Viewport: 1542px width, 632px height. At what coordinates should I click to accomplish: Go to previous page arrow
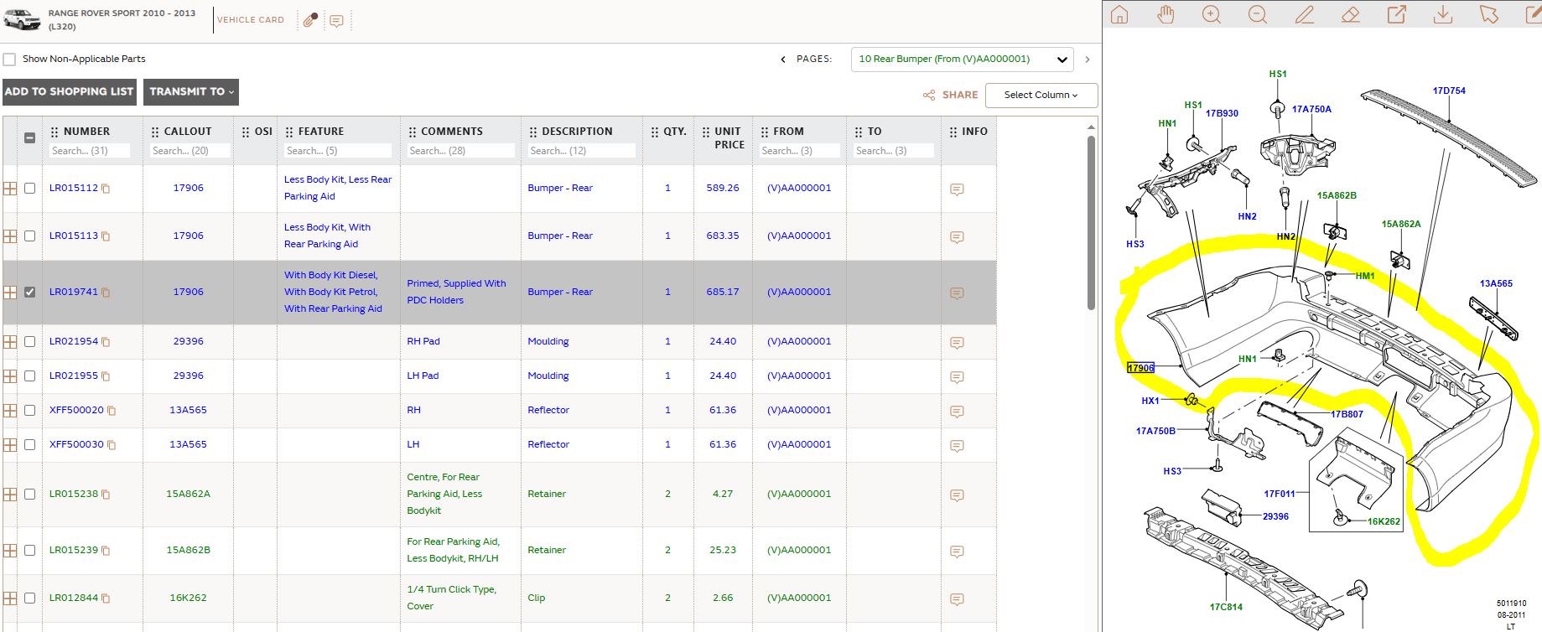click(x=783, y=60)
